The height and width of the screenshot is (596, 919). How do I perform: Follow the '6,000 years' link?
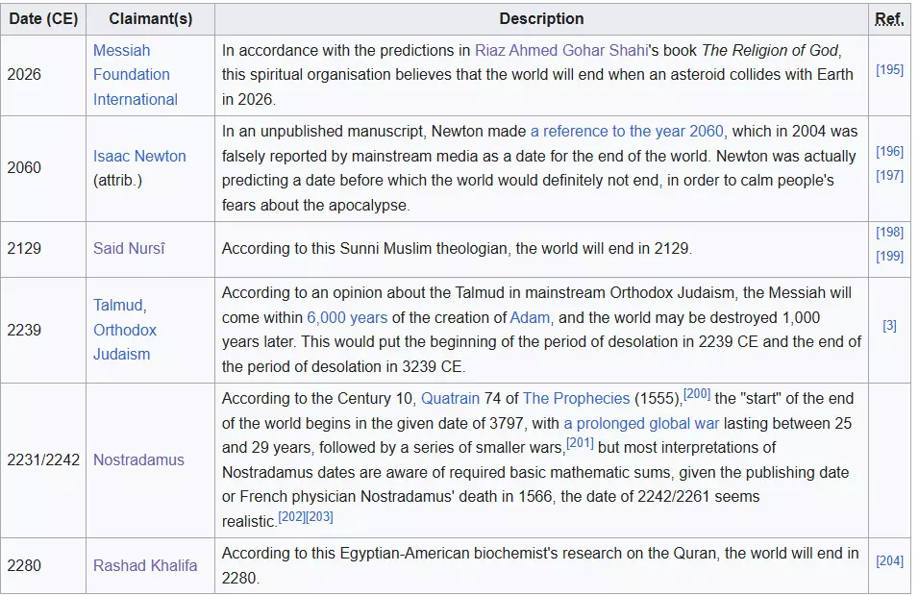[x=347, y=317]
